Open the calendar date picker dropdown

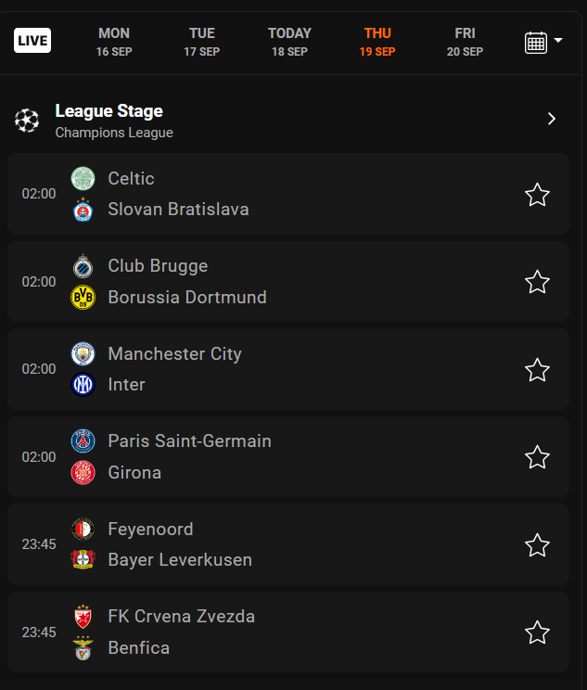tap(543, 42)
